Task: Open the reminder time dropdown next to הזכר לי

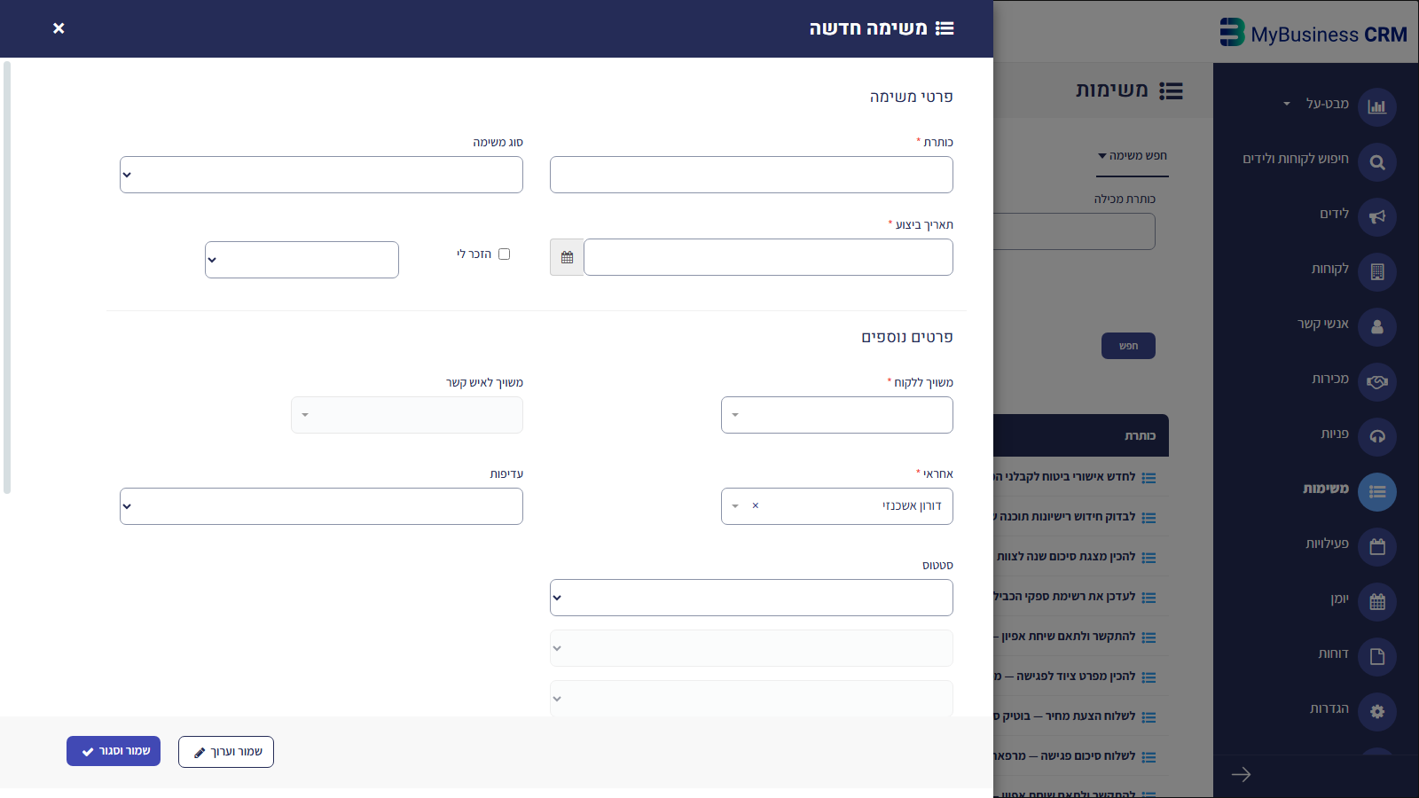Action: coord(302,260)
